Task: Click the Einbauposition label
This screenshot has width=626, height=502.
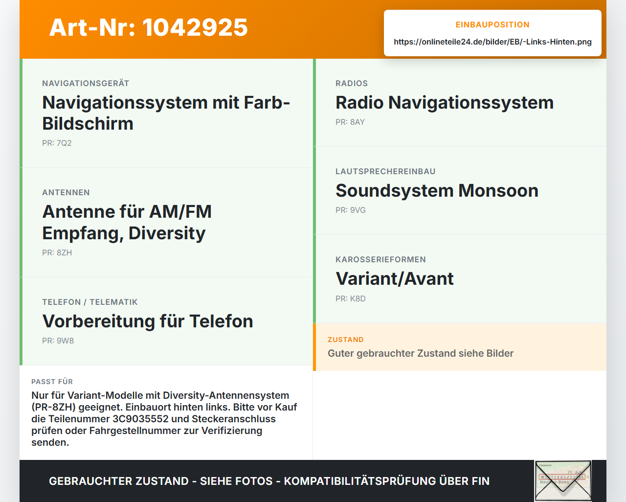Action: (x=492, y=24)
